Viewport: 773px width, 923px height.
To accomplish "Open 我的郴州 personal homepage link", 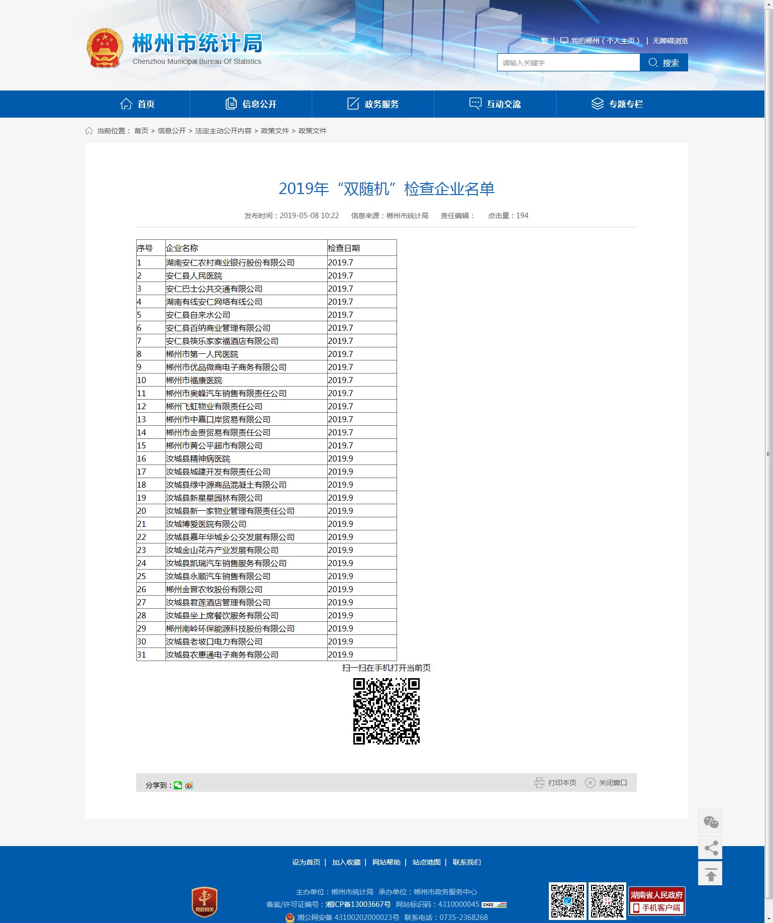I will click(600, 41).
